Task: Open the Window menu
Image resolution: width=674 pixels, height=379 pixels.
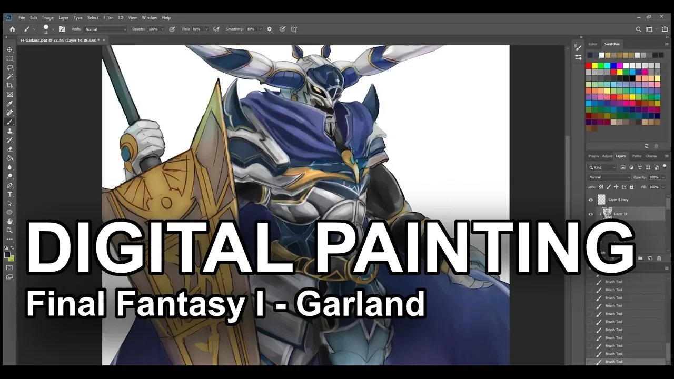Action: click(x=150, y=18)
